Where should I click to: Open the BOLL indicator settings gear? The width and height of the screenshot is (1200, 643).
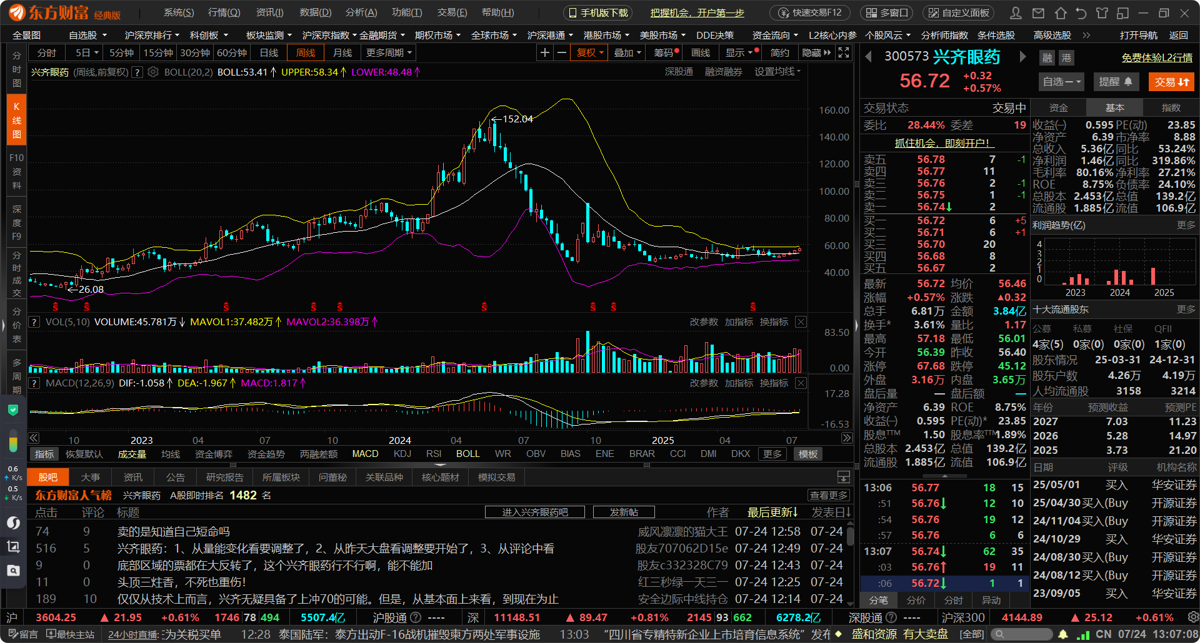point(153,72)
